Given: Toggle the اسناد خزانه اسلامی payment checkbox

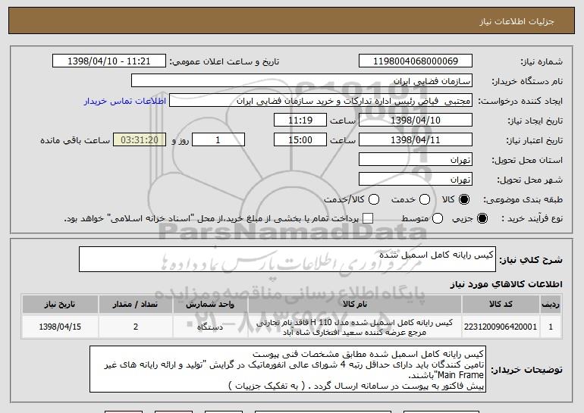Looking at the screenshot, I should pos(368,218).
